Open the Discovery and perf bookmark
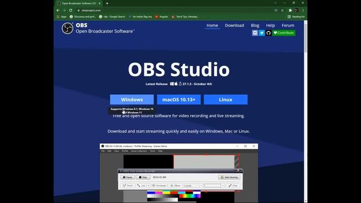Screen dimensions: 361x203 83,16
